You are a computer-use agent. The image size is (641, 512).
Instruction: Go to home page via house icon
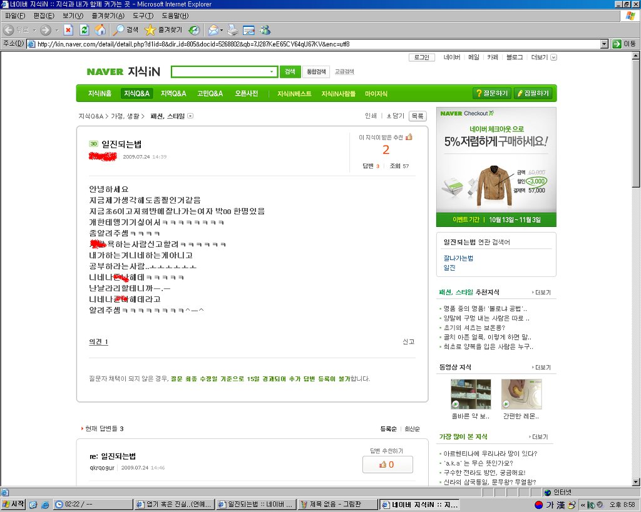pos(100,30)
